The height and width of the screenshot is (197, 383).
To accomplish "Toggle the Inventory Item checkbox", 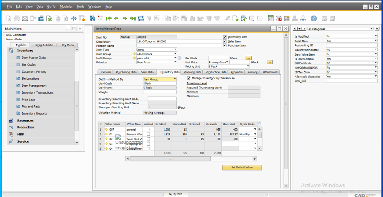I will pyautogui.click(x=225, y=37).
